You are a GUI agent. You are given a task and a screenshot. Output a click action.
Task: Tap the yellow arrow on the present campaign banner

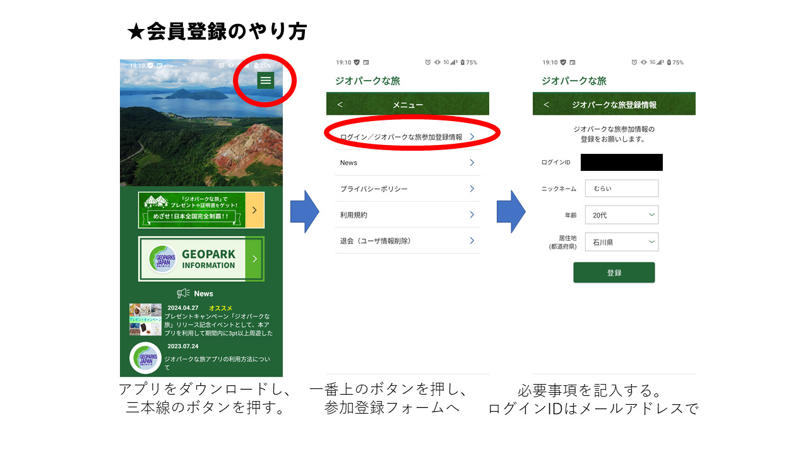(254, 210)
